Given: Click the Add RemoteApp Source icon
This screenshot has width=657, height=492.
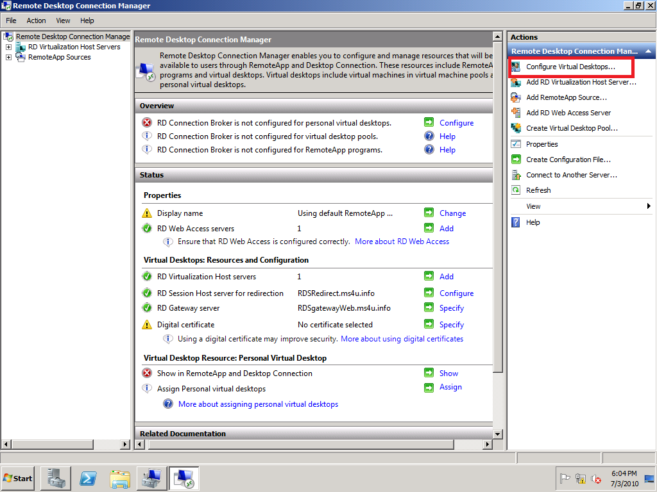Looking at the screenshot, I should (516, 97).
